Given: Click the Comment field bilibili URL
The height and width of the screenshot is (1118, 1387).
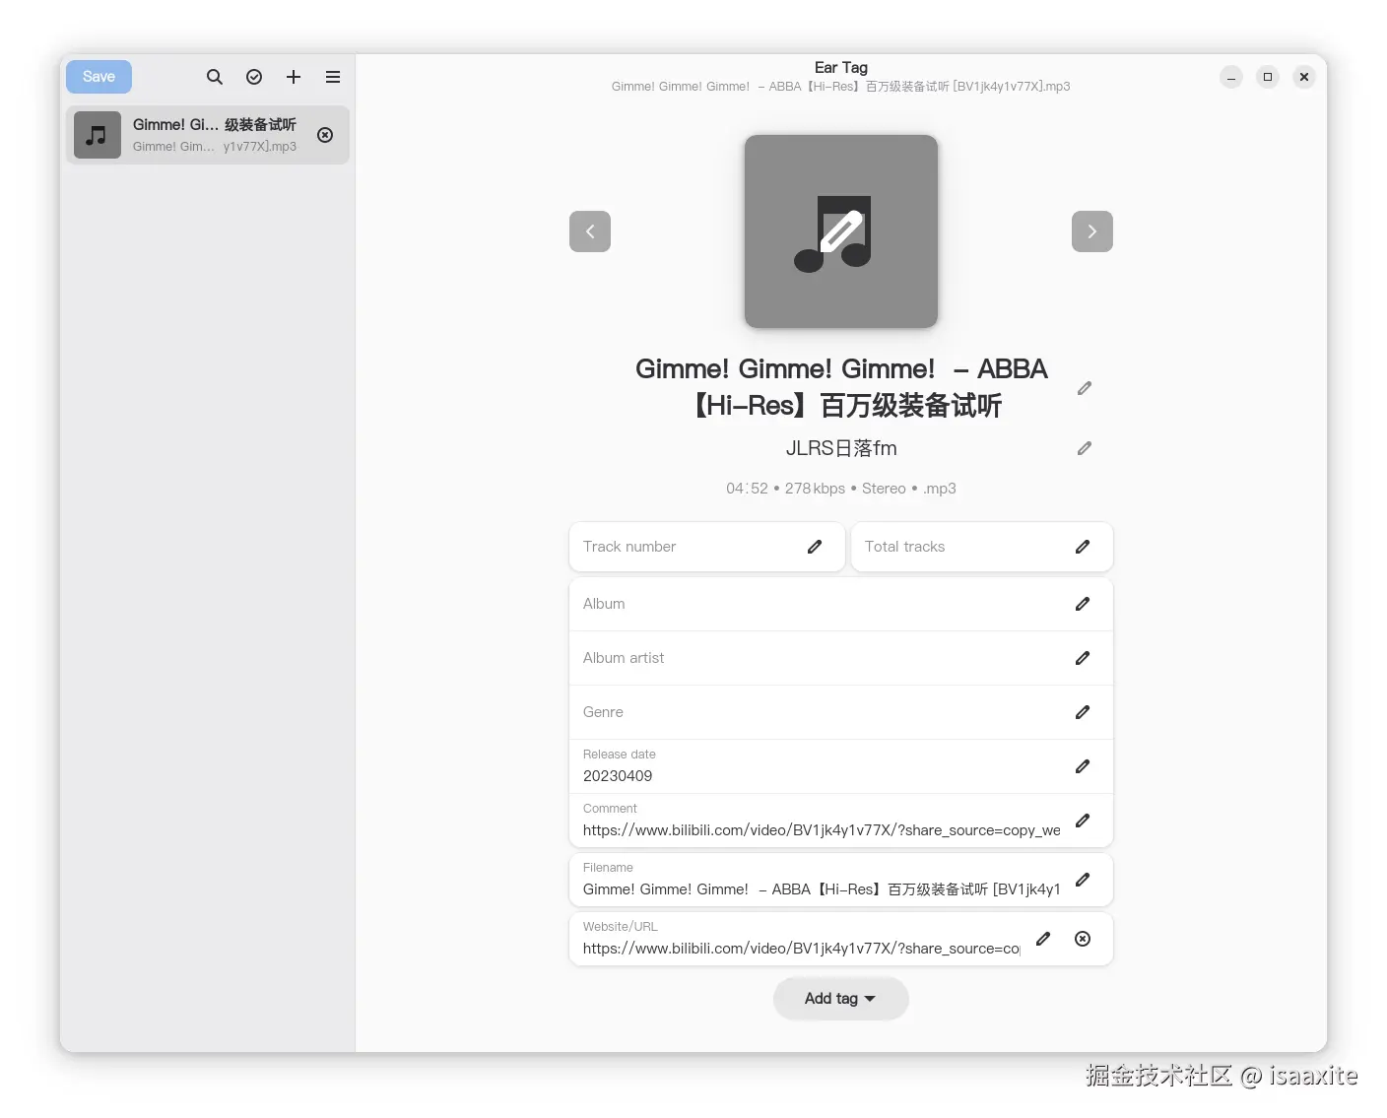Looking at the screenshot, I should click(x=822, y=830).
